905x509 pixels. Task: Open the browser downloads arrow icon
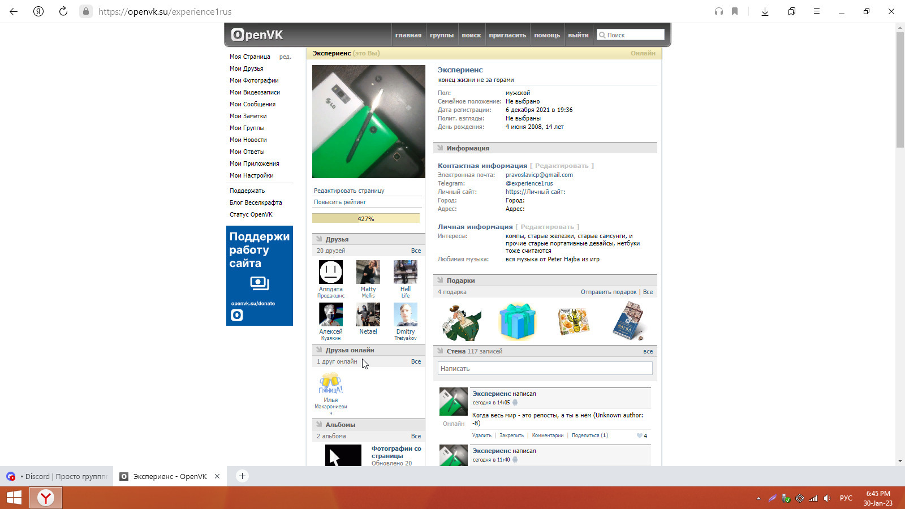pos(765,11)
